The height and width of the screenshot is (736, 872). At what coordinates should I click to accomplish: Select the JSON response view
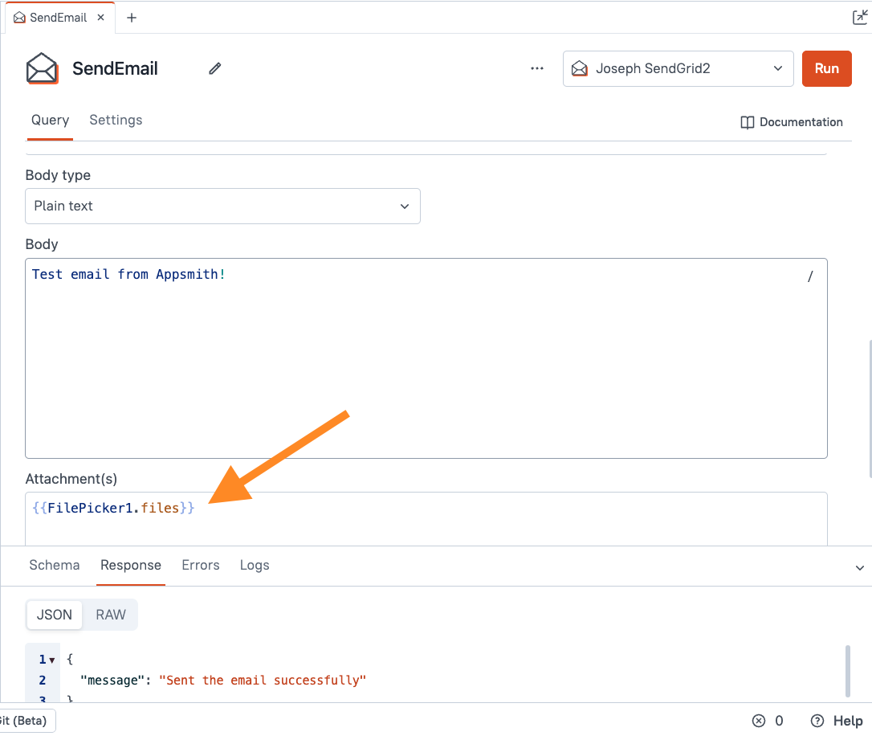click(54, 614)
